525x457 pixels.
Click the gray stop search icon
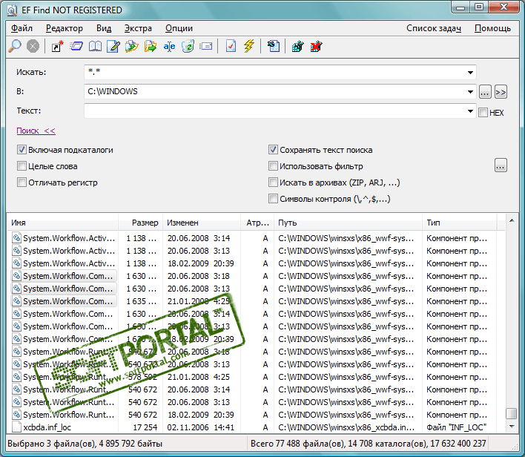33,46
